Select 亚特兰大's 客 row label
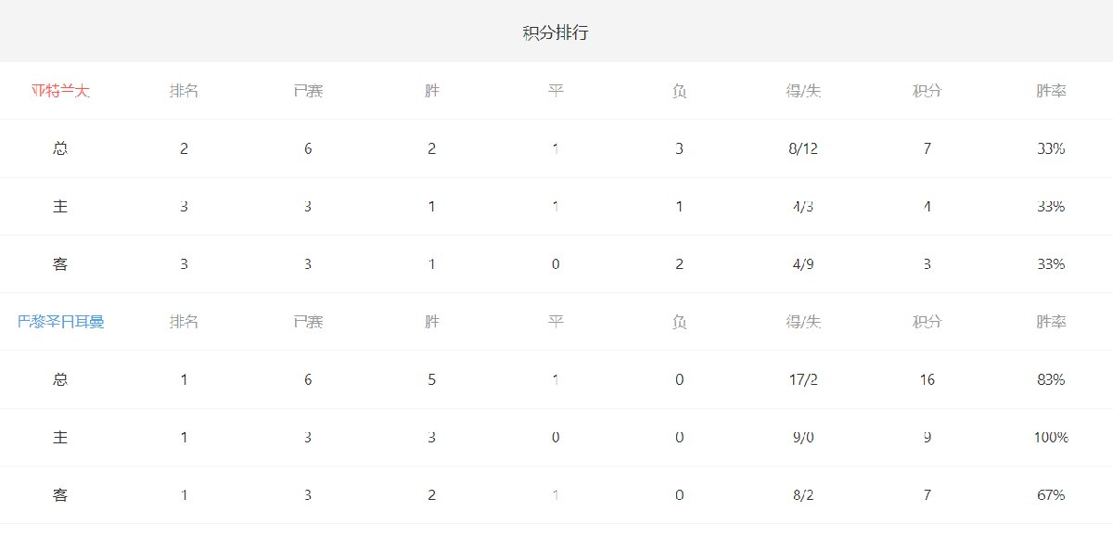Viewport: 1113px width, 537px height. coord(60,264)
